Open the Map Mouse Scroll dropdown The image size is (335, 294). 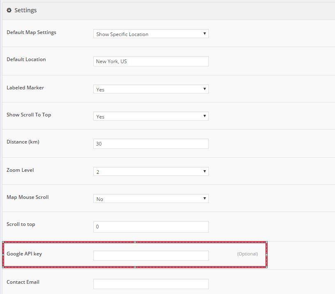click(x=151, y=198)
